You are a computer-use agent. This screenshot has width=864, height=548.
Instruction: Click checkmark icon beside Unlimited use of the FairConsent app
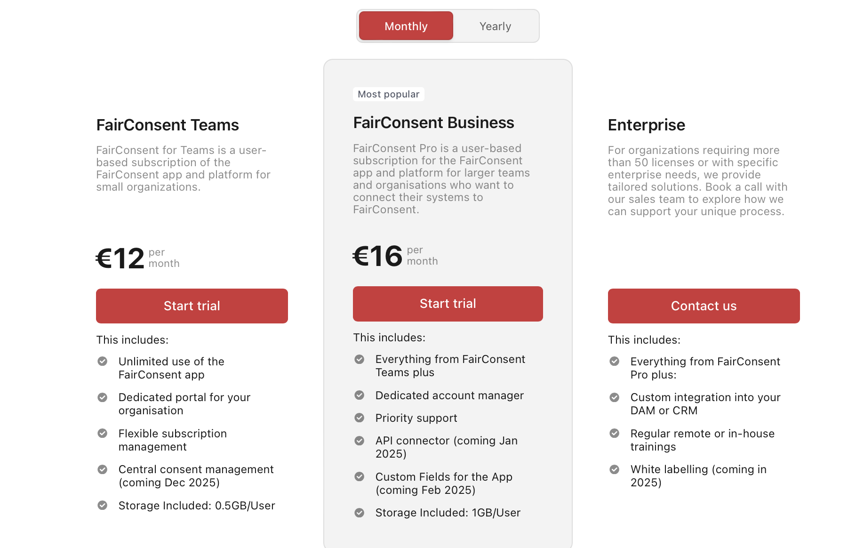[103, 361]
